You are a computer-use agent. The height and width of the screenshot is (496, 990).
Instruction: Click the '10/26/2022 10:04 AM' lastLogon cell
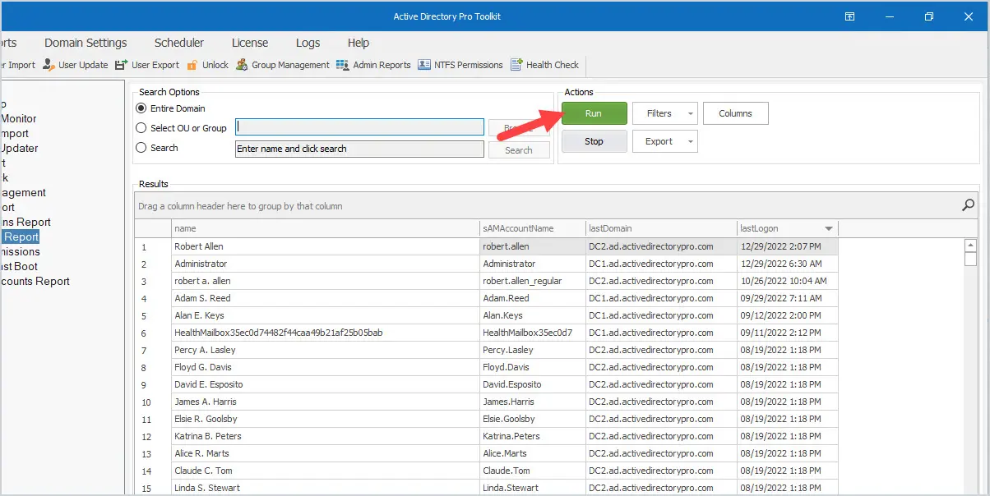(788, 281)
